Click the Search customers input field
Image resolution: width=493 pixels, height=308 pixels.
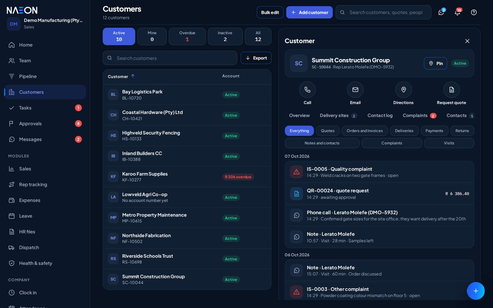[x=170, y=58]
